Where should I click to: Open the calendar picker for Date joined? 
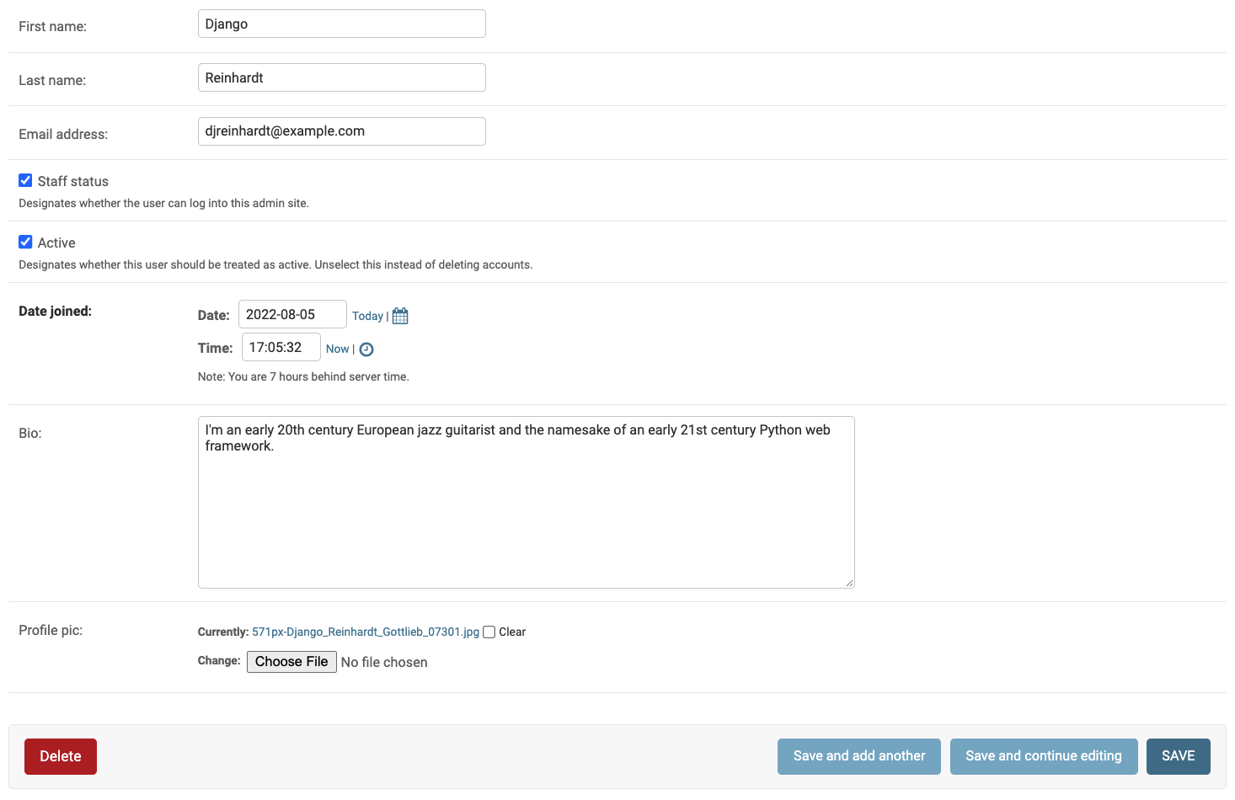pos(400,316)
